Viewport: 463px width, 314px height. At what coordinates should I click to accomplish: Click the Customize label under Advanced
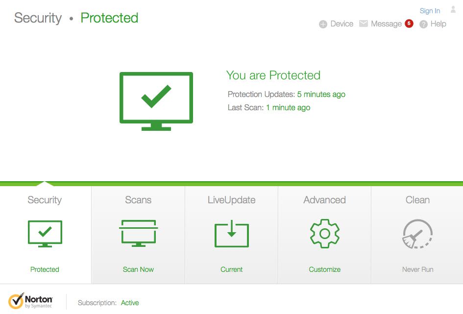point(324,269)
